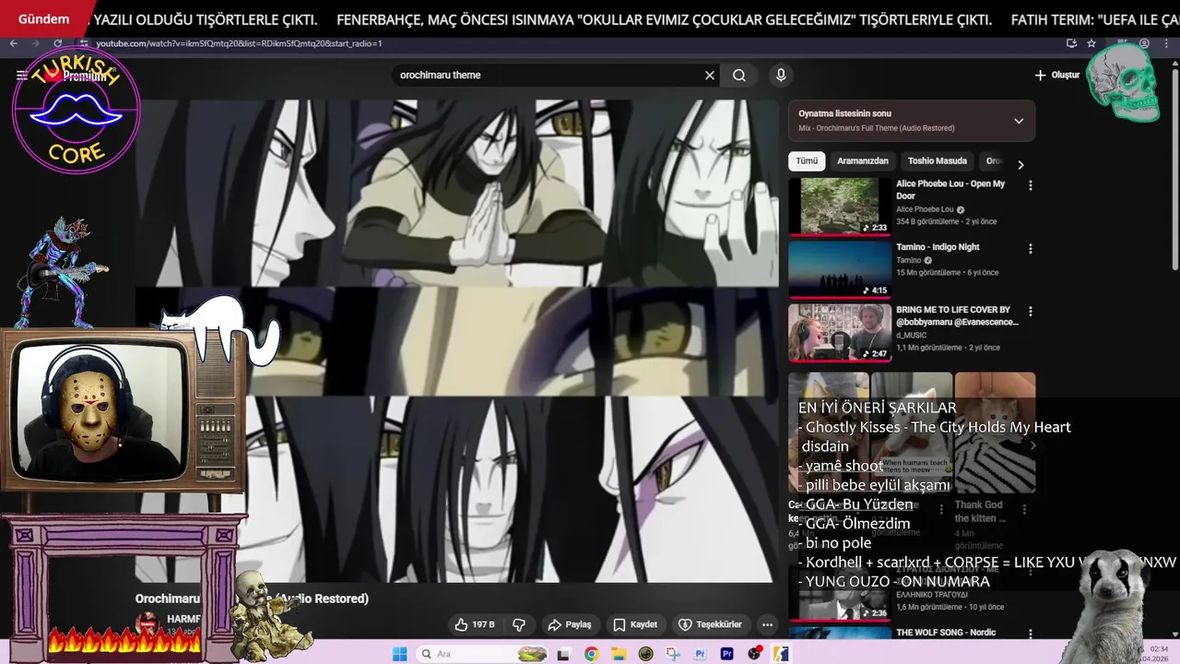Click the magnifier search button
1180x664 pixels.
pyautogui.click(x=739, y=76)
